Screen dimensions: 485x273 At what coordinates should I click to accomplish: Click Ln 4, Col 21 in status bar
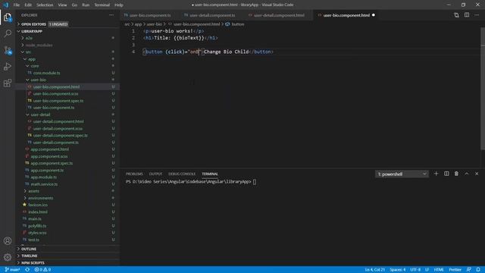tap(374, 270)
